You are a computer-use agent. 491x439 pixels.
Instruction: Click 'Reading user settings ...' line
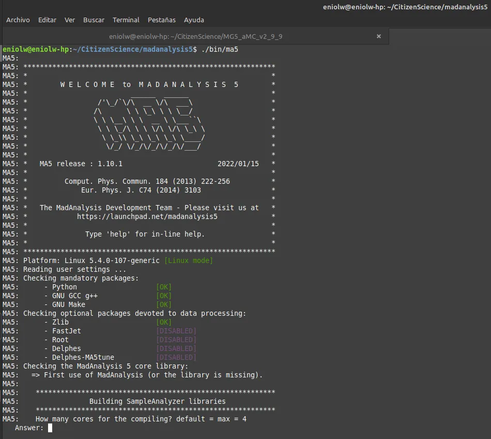[x=75, y=269]
